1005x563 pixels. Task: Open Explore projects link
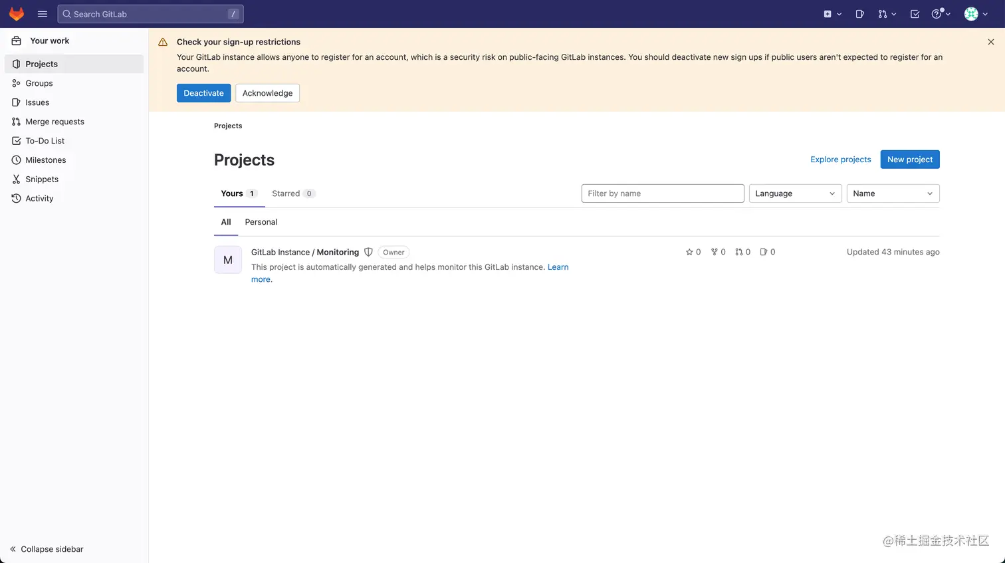(x=840, y=160)
